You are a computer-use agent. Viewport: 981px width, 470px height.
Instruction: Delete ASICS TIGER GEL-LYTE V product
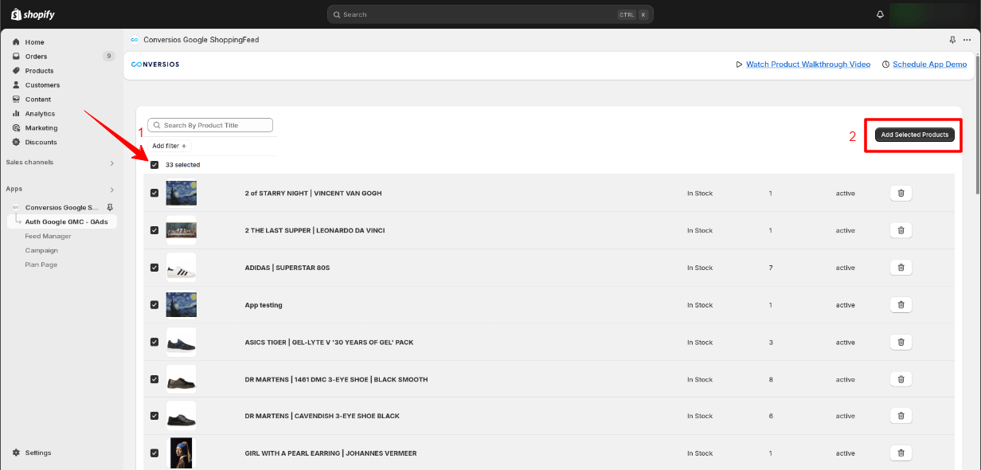click(x=901, y=342)
